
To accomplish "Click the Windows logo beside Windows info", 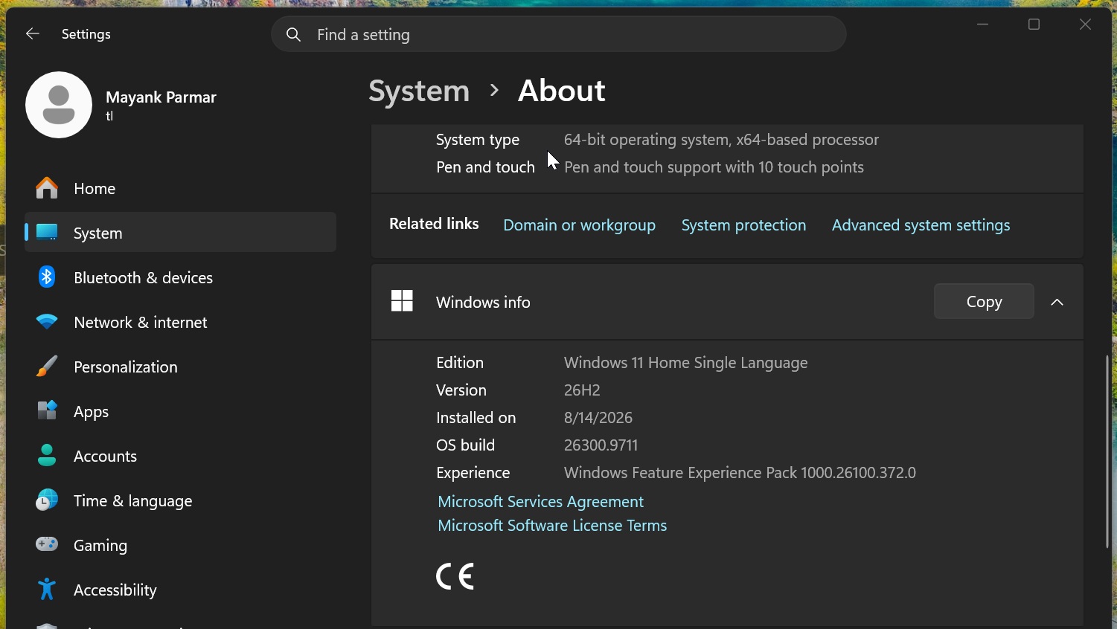I will coord(402,301).
